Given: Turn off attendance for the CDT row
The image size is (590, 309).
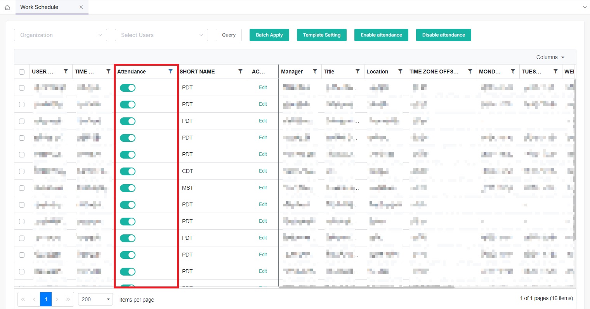Looking at the screenshot, I should pos(127,171).
